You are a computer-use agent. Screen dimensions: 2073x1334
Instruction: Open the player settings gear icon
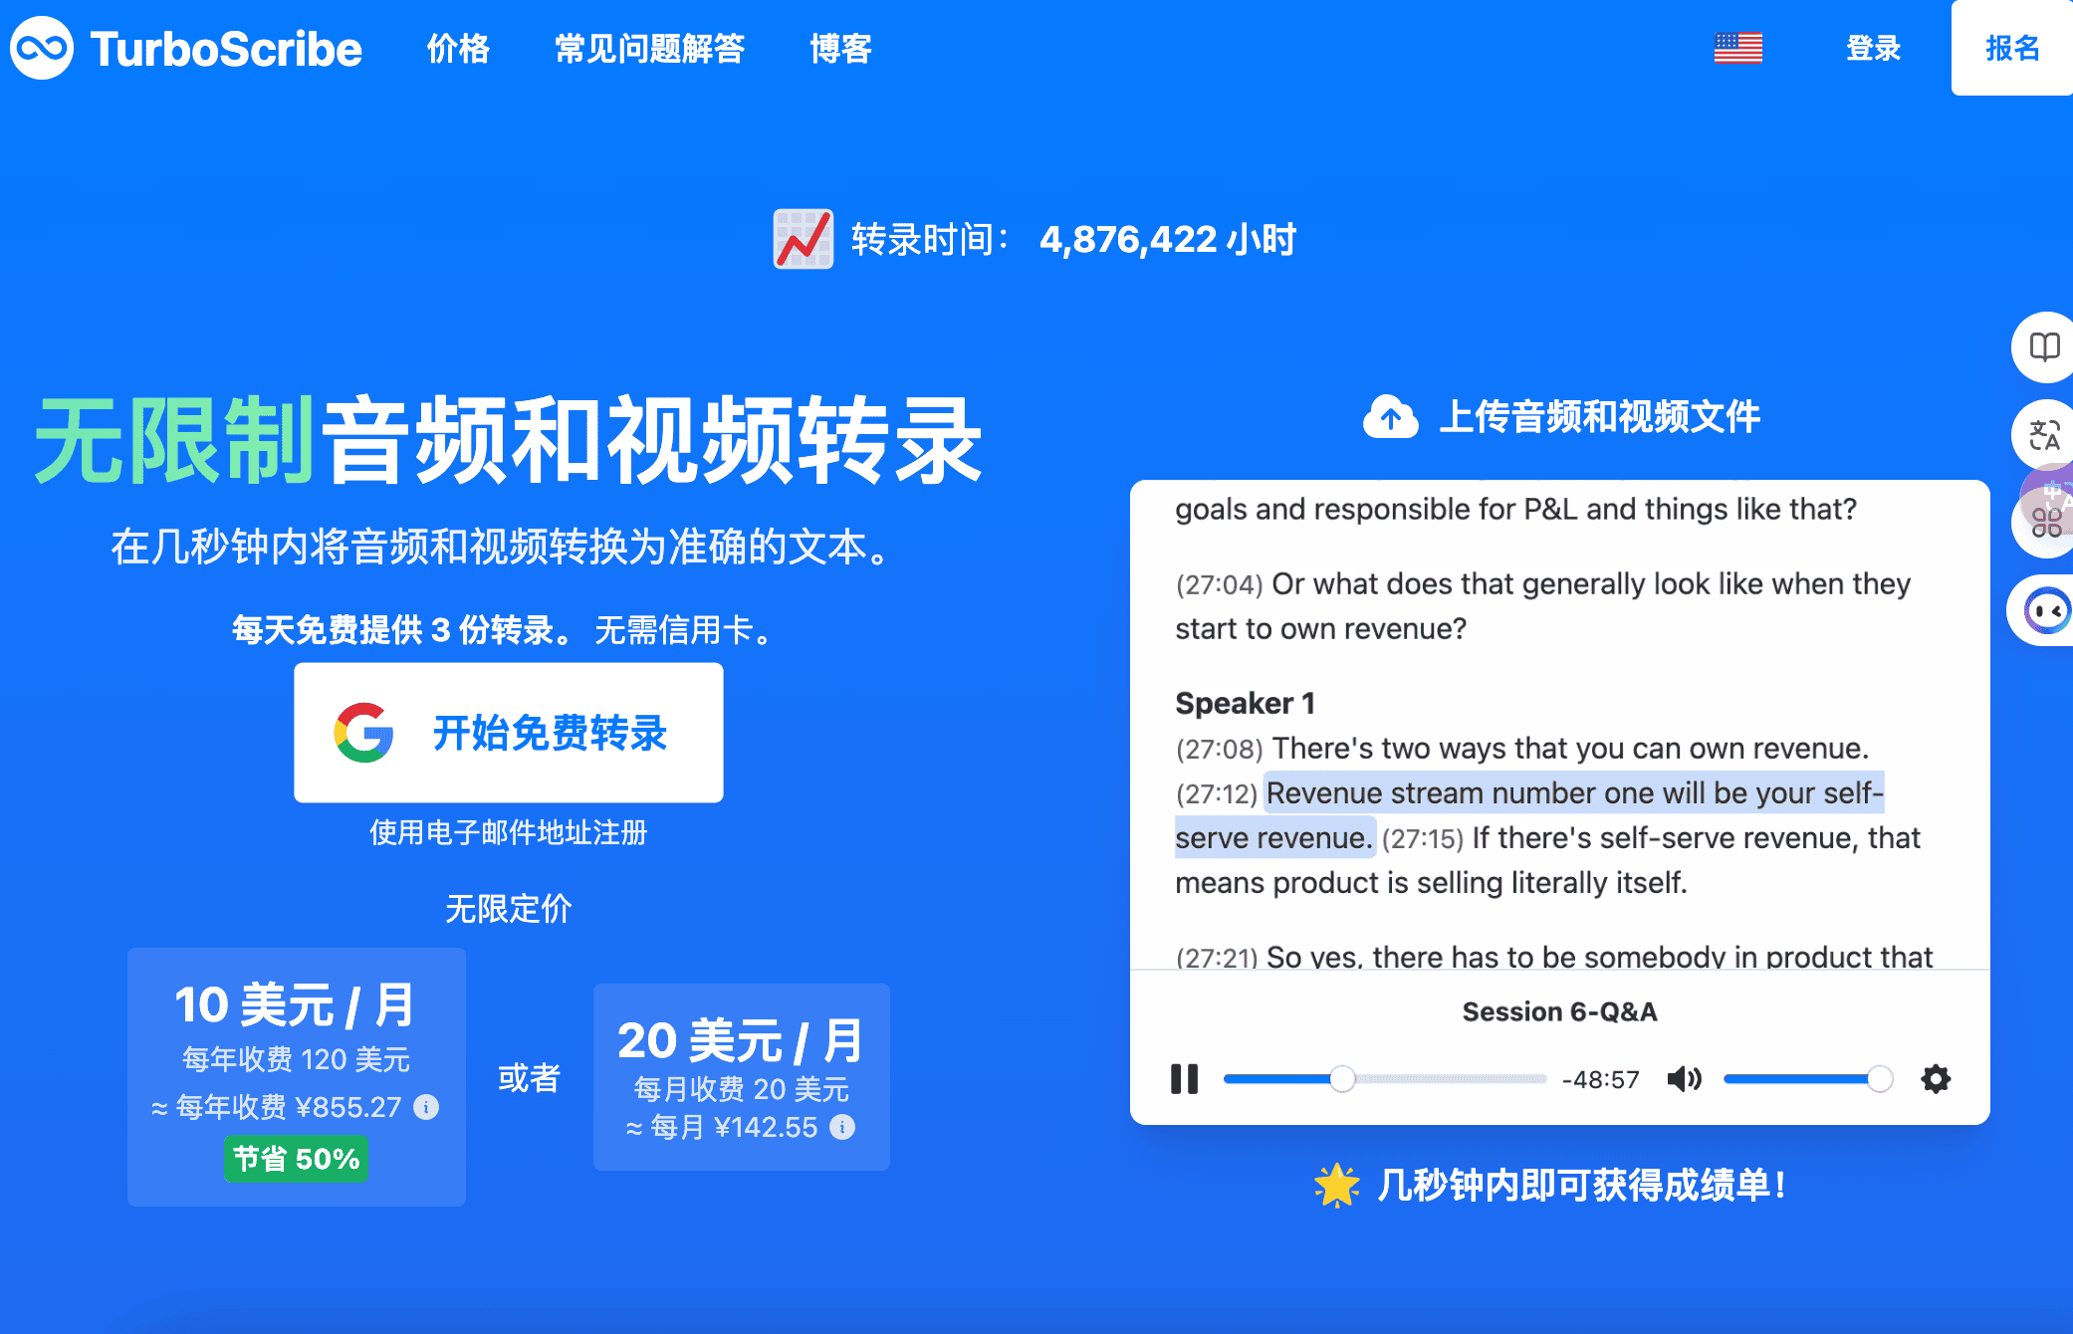coord(1936,1078)
